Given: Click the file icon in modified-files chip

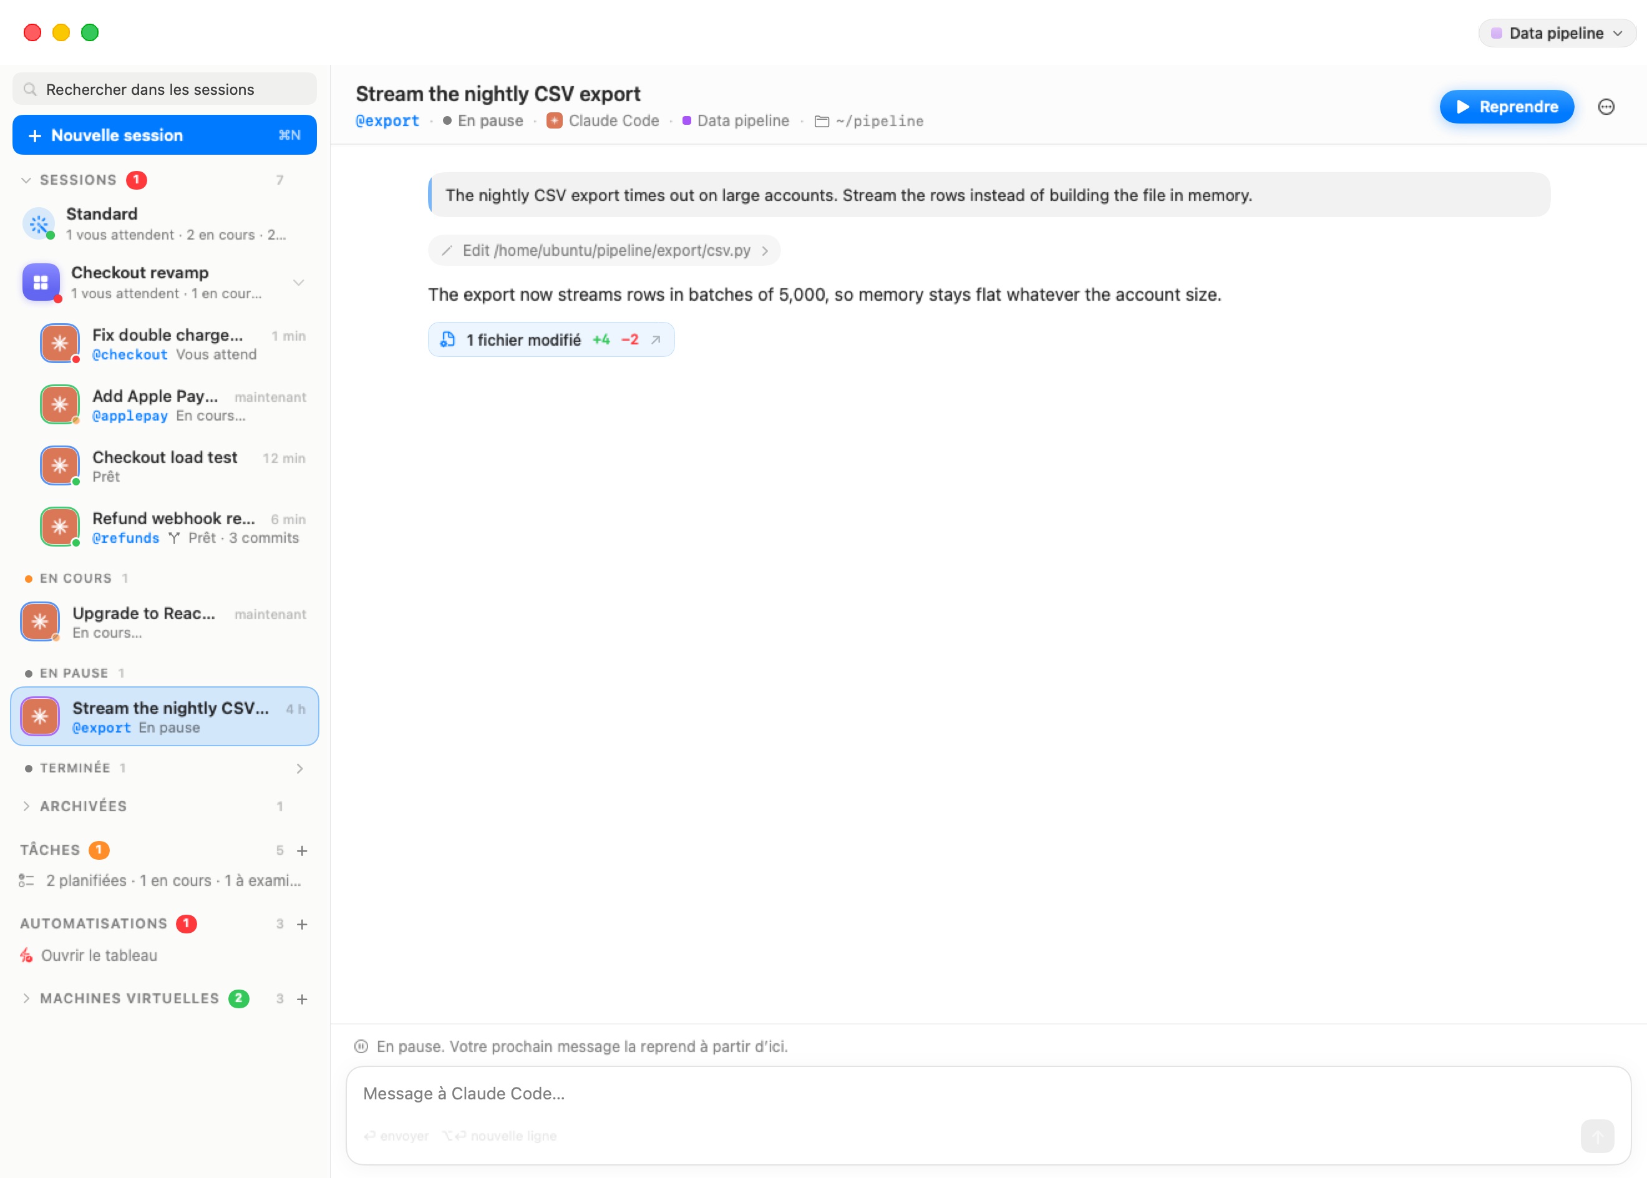Looking at the screenshot, I should coord(448,339).
